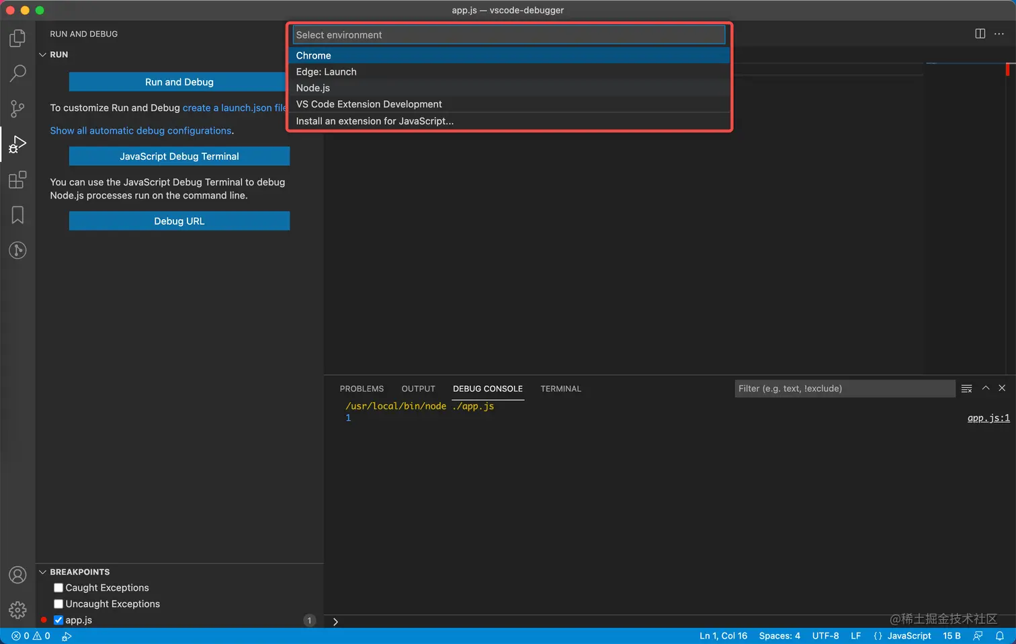Open the Extensions view icon
The image size is (1016, 644).
coord(17,179)
